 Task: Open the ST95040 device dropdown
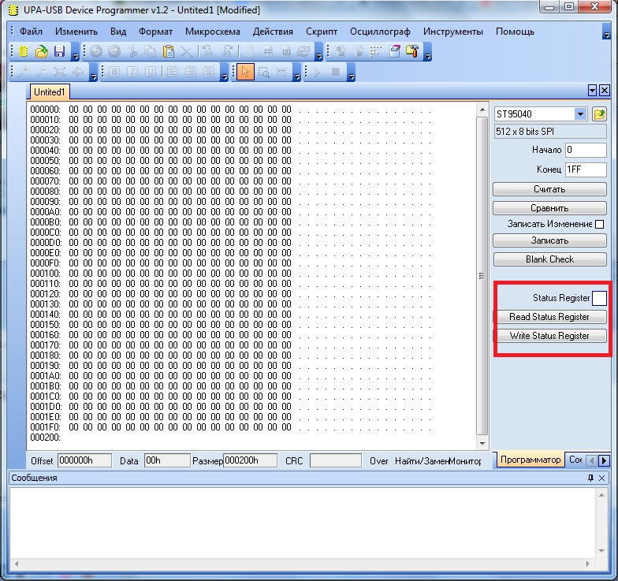[581, 114]
